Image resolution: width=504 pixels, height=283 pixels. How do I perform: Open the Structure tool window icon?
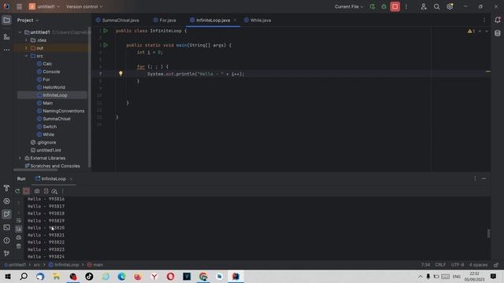click(6, 37)
